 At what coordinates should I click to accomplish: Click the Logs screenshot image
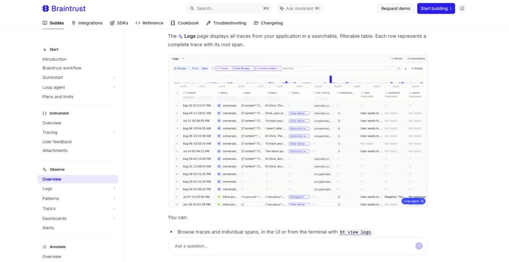298,131
